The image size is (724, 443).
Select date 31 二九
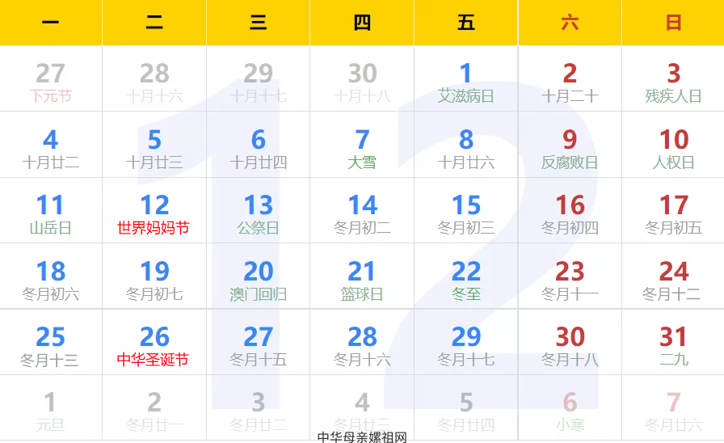(x=673, y=342)
